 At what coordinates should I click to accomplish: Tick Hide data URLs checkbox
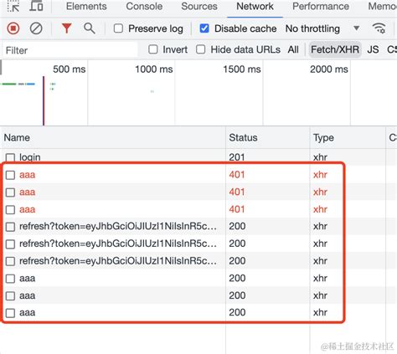(201, 49)
